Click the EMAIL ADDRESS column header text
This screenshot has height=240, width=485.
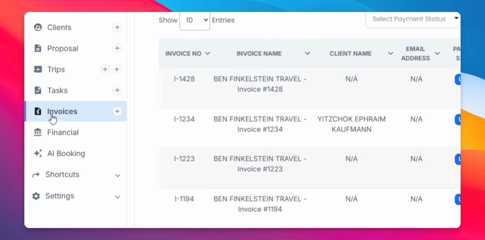pos(416,53)
